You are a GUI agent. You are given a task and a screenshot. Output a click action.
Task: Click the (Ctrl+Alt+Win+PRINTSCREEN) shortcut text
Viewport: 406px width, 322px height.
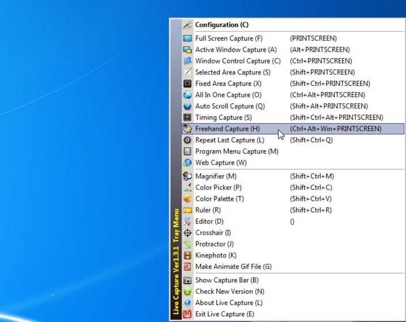[x=336, y=129]
